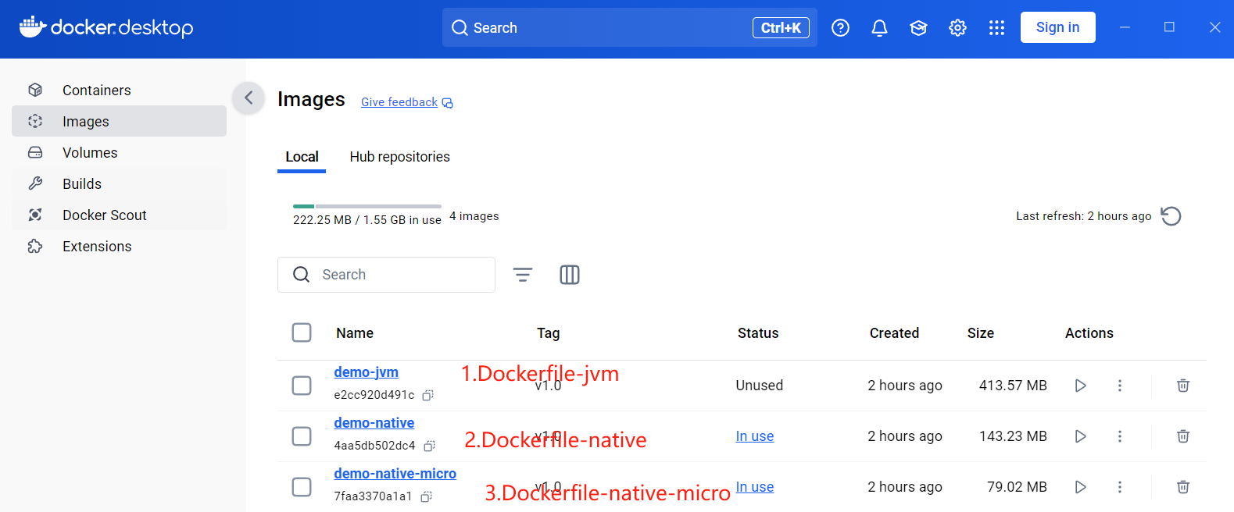The image size is (1234, 512).
Task: Click the disk usage progress bar
Action: pyautogui.click(x=367, y=206)
